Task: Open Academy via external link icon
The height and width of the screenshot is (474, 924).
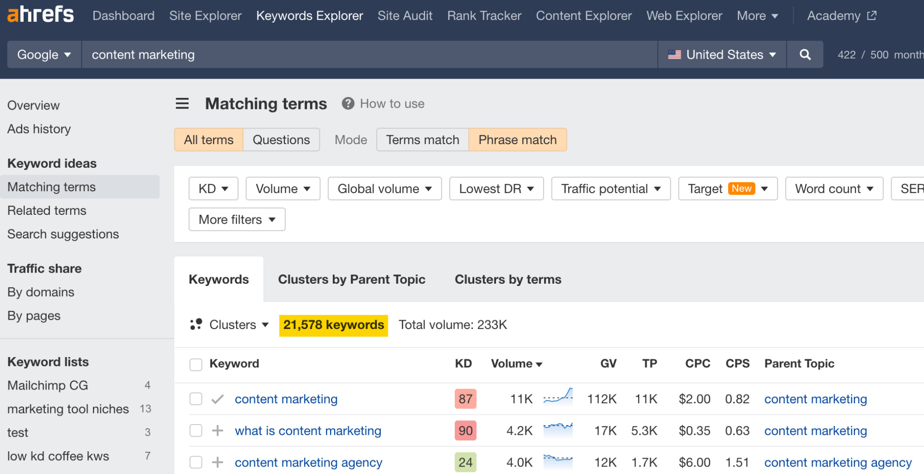Action: pos(871,15)
